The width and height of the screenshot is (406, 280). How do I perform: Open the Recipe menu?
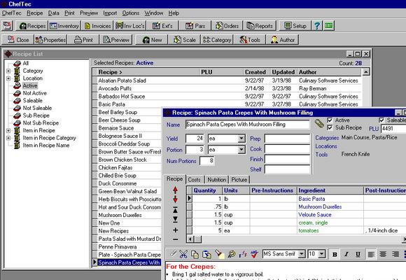point(35,13)
